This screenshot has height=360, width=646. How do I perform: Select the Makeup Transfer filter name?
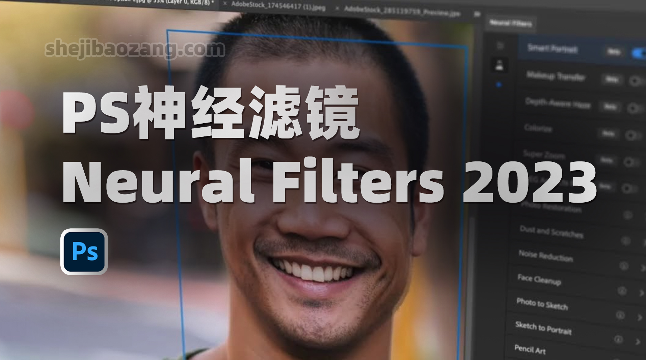pyautogui.click(x=556, y=76)
